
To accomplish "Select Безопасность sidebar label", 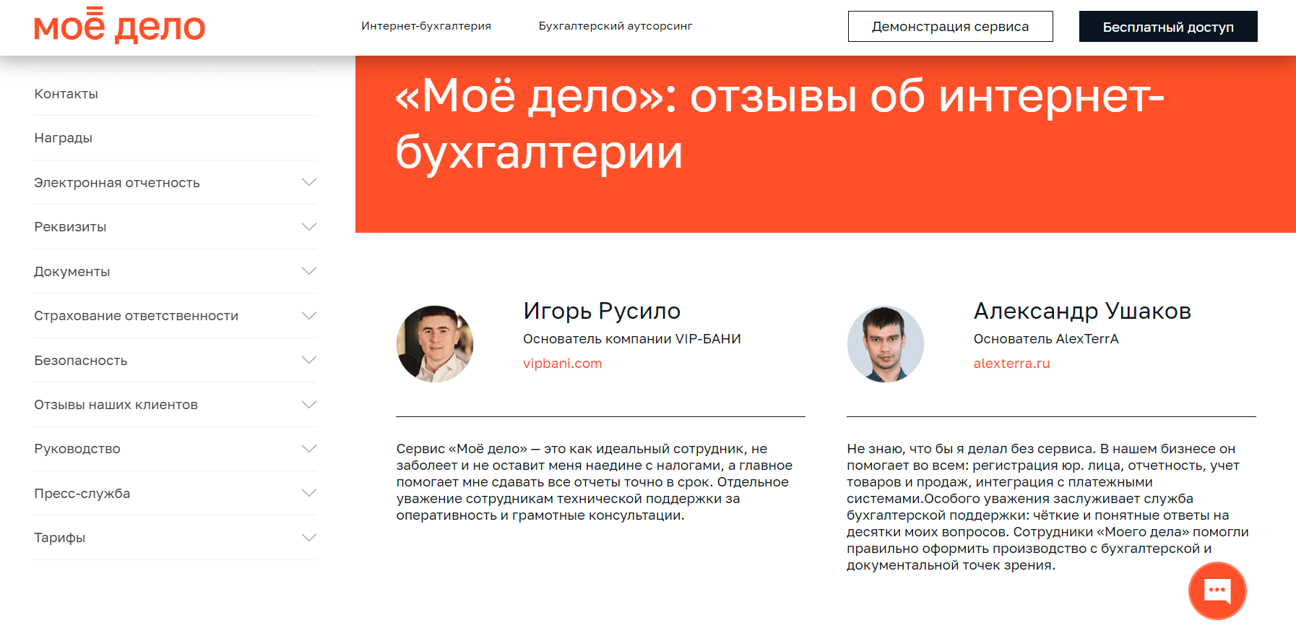I will (81, 361).
